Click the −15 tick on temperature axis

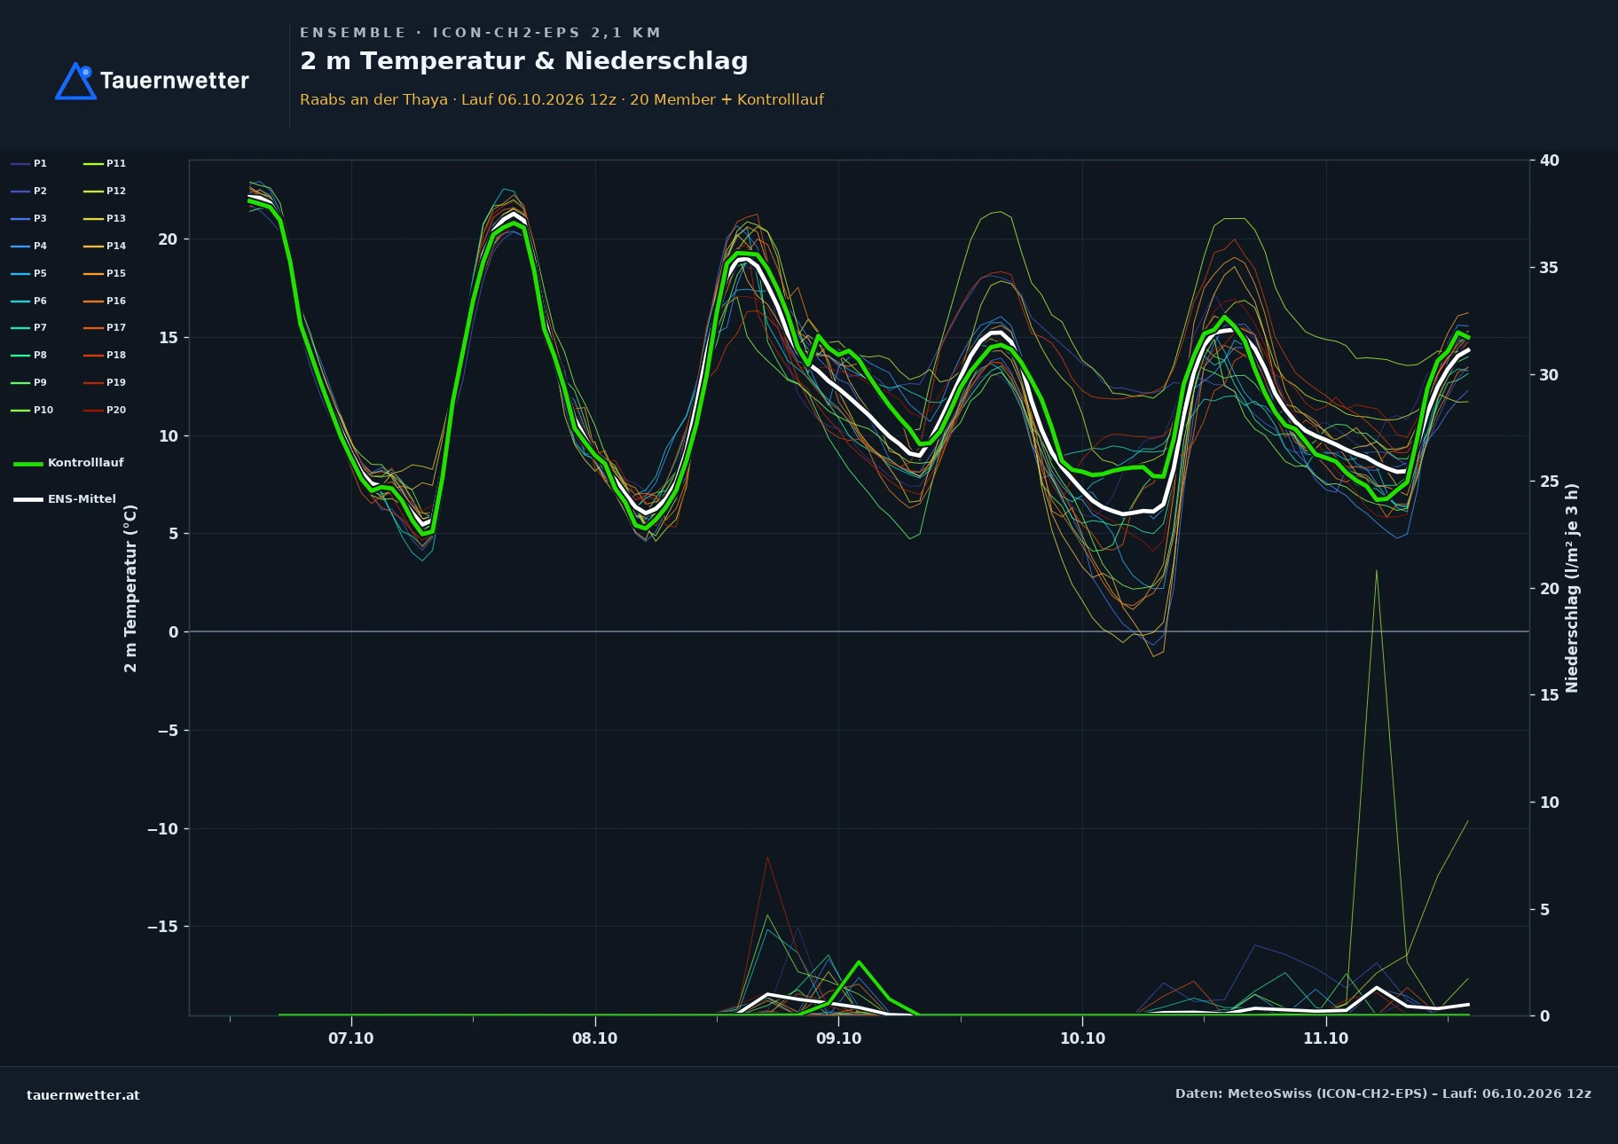[x=162, y=927]
